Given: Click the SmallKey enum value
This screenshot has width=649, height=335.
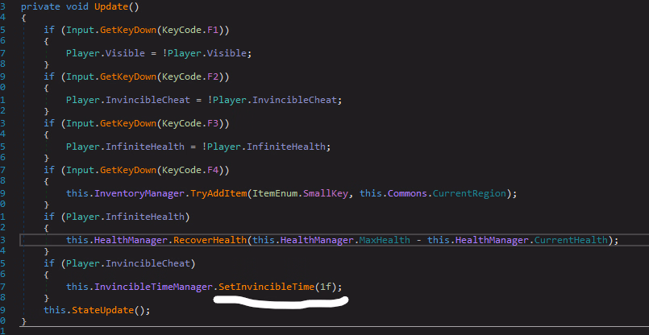Looking at the screenshot, I should pos(326,193).
